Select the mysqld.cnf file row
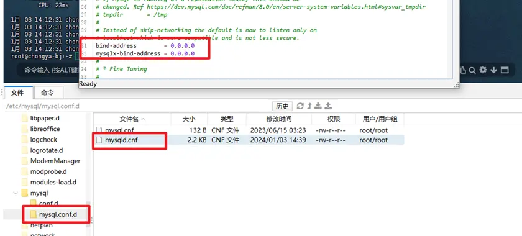Image resolution: width=522 pixels, height=236 pixels. (249, 140)
